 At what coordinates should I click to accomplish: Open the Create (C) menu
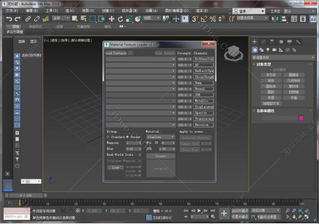[x=108, y=11]
